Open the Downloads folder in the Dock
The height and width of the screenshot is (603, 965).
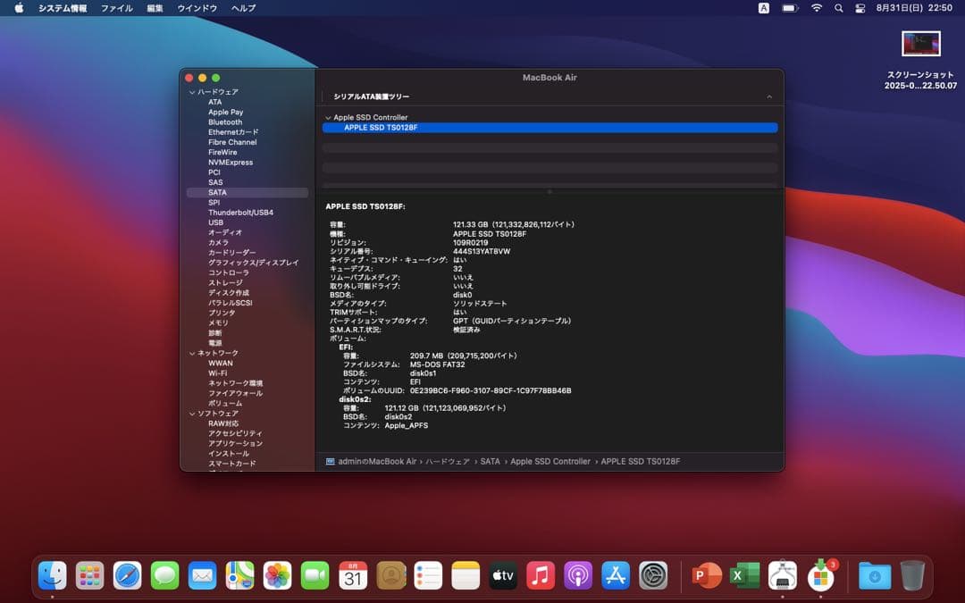(874, 577)
